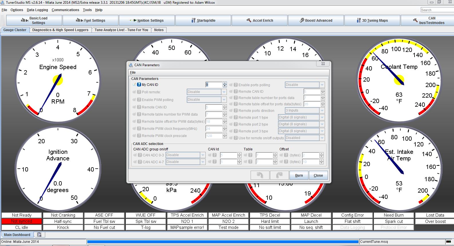The width and height of the screenshot is (454, 246).
Task: Click the new dashboard tab icon
Action: [x=39, y=235]
